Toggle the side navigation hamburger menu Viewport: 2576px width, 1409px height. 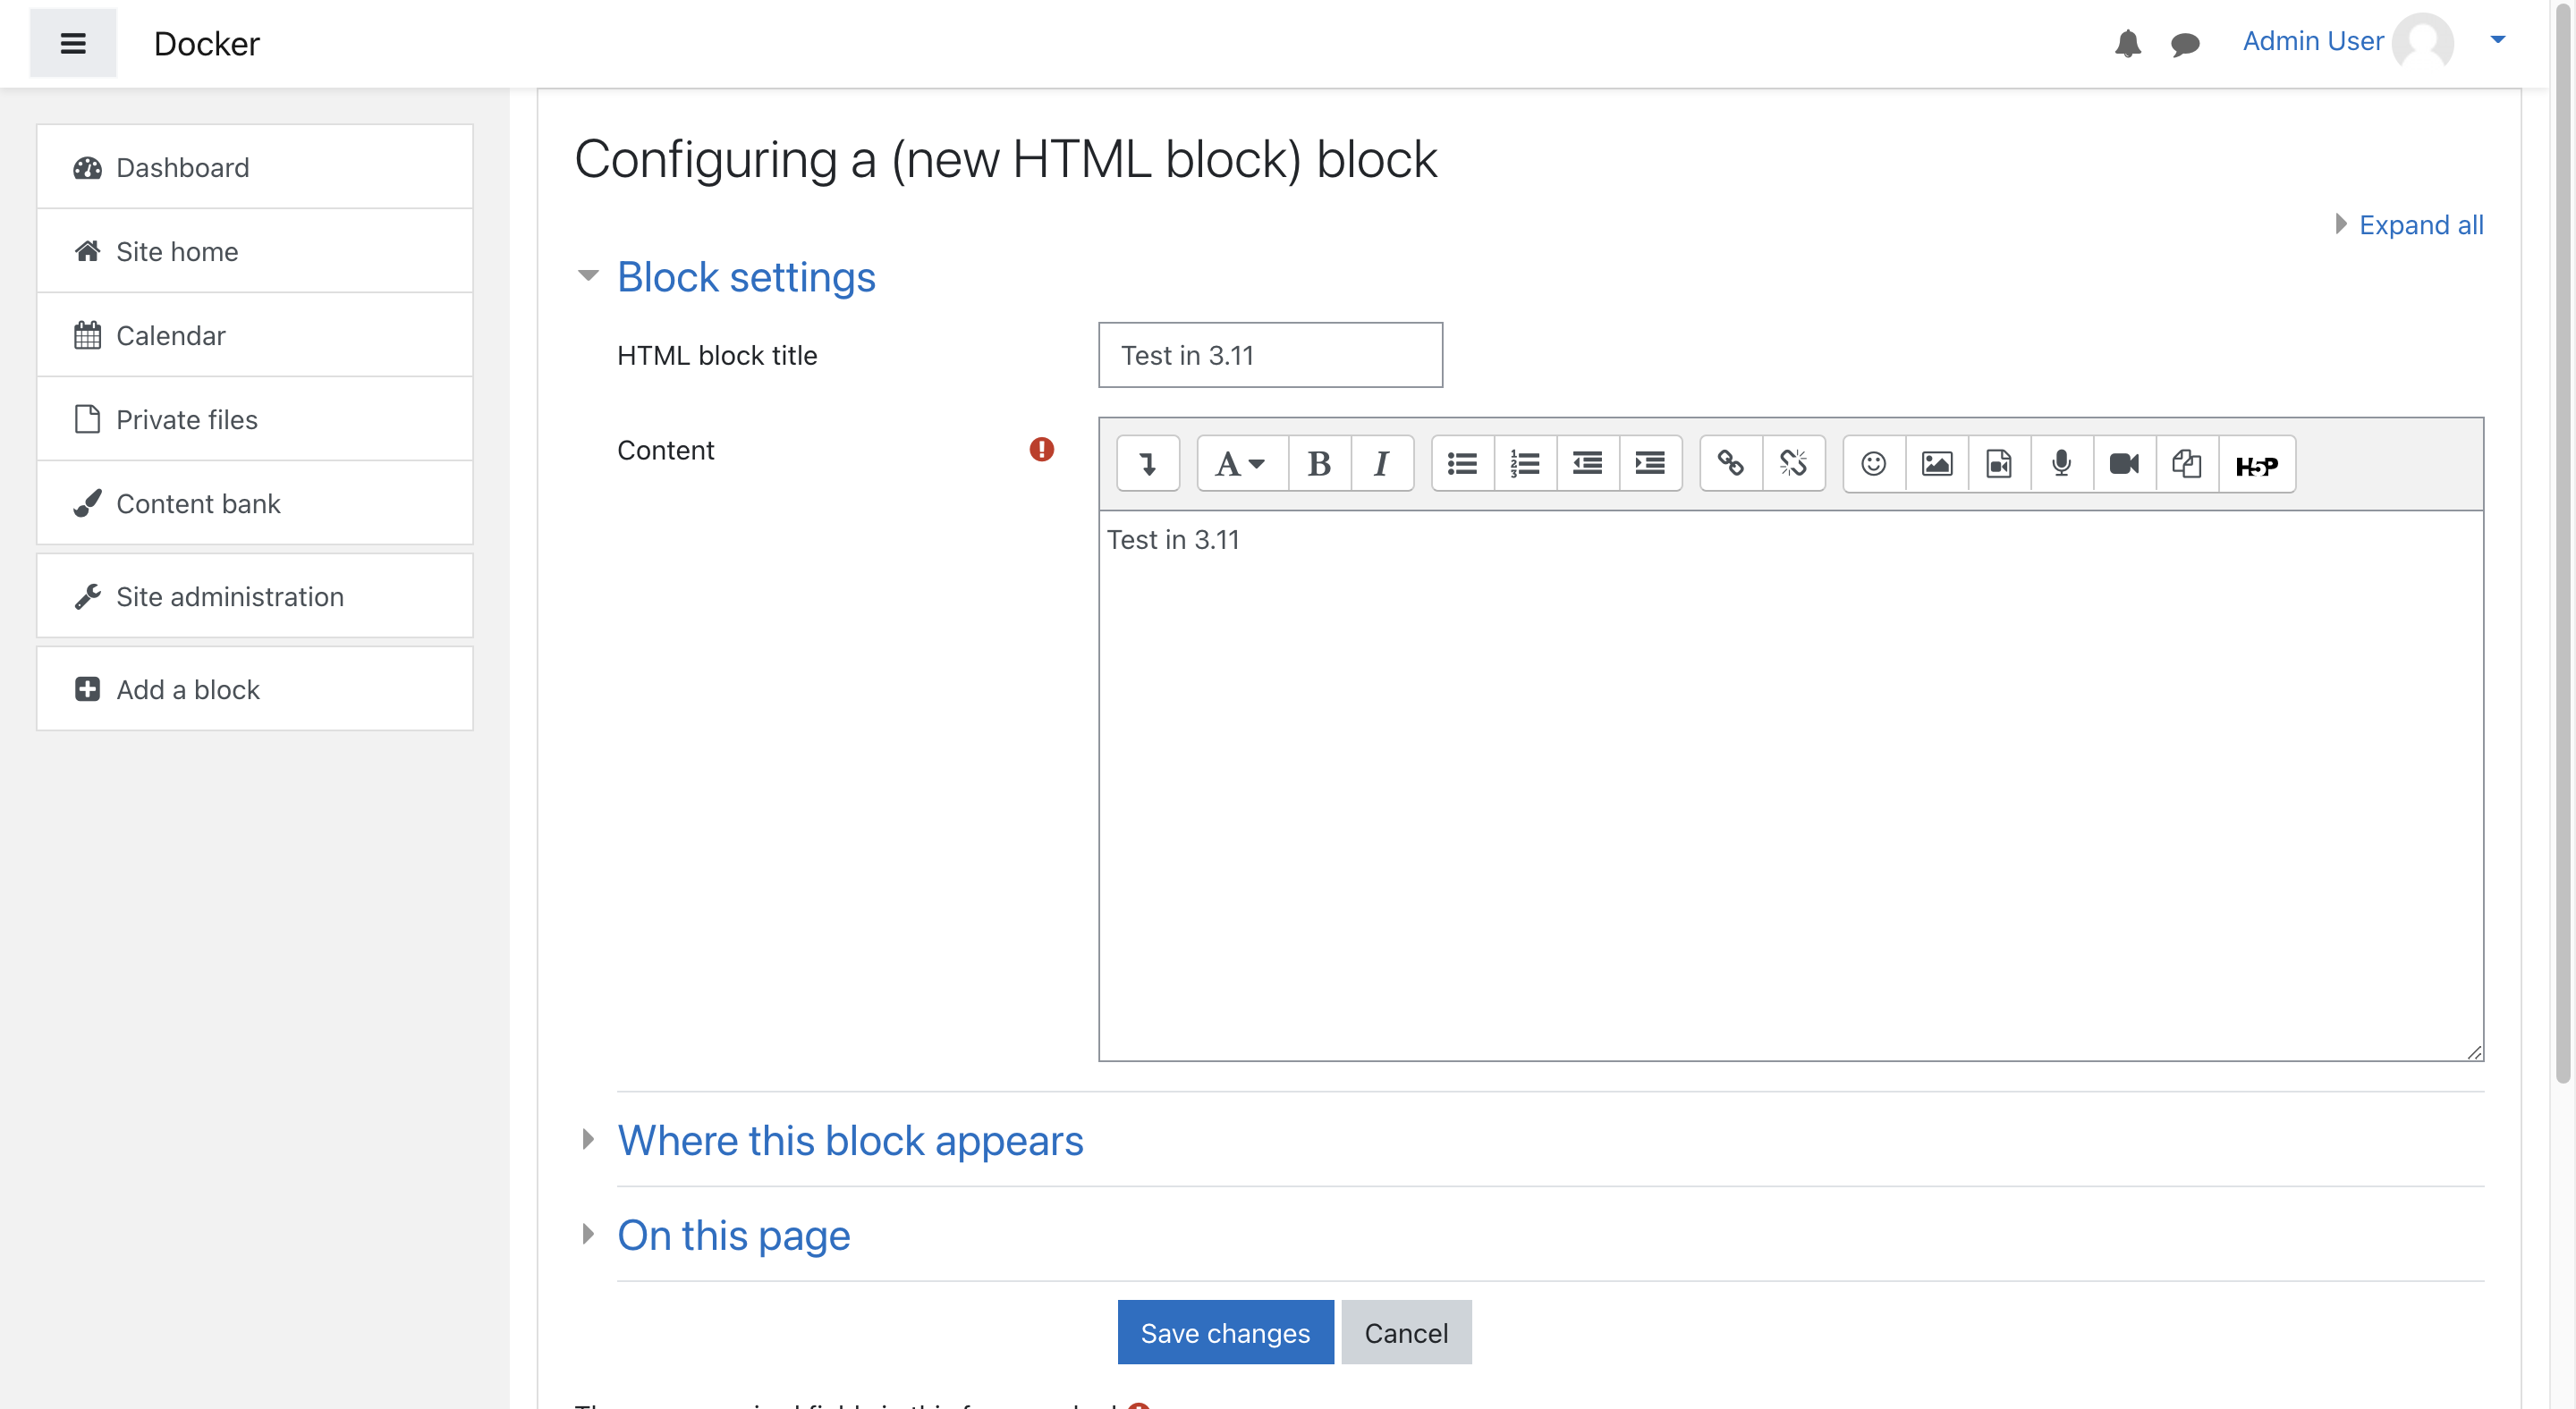(73, 43)
